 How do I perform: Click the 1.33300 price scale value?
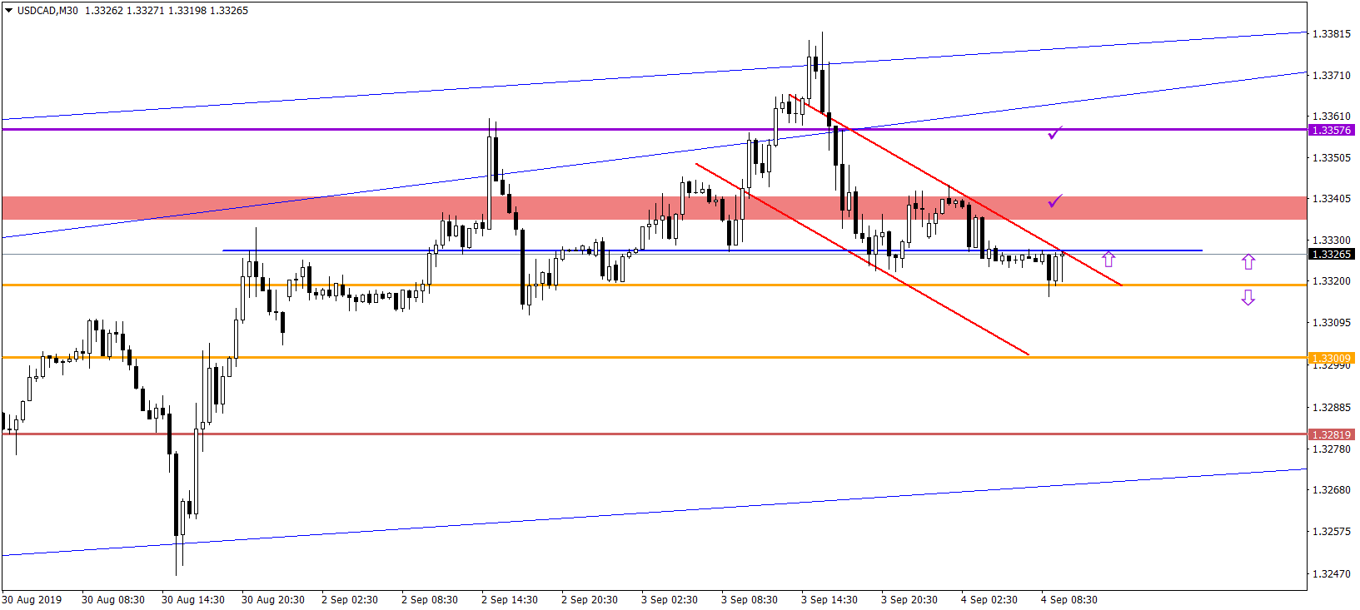pos(1331,241)
